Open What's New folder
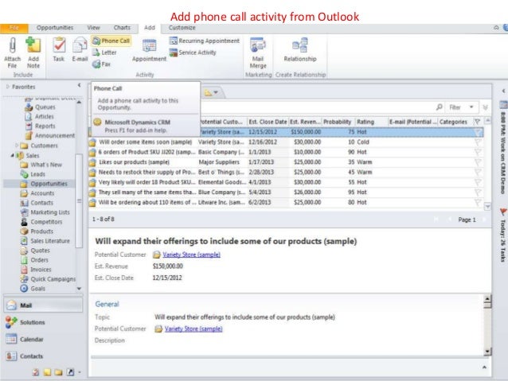Screen dimensions: 508x381 [41, 165]
